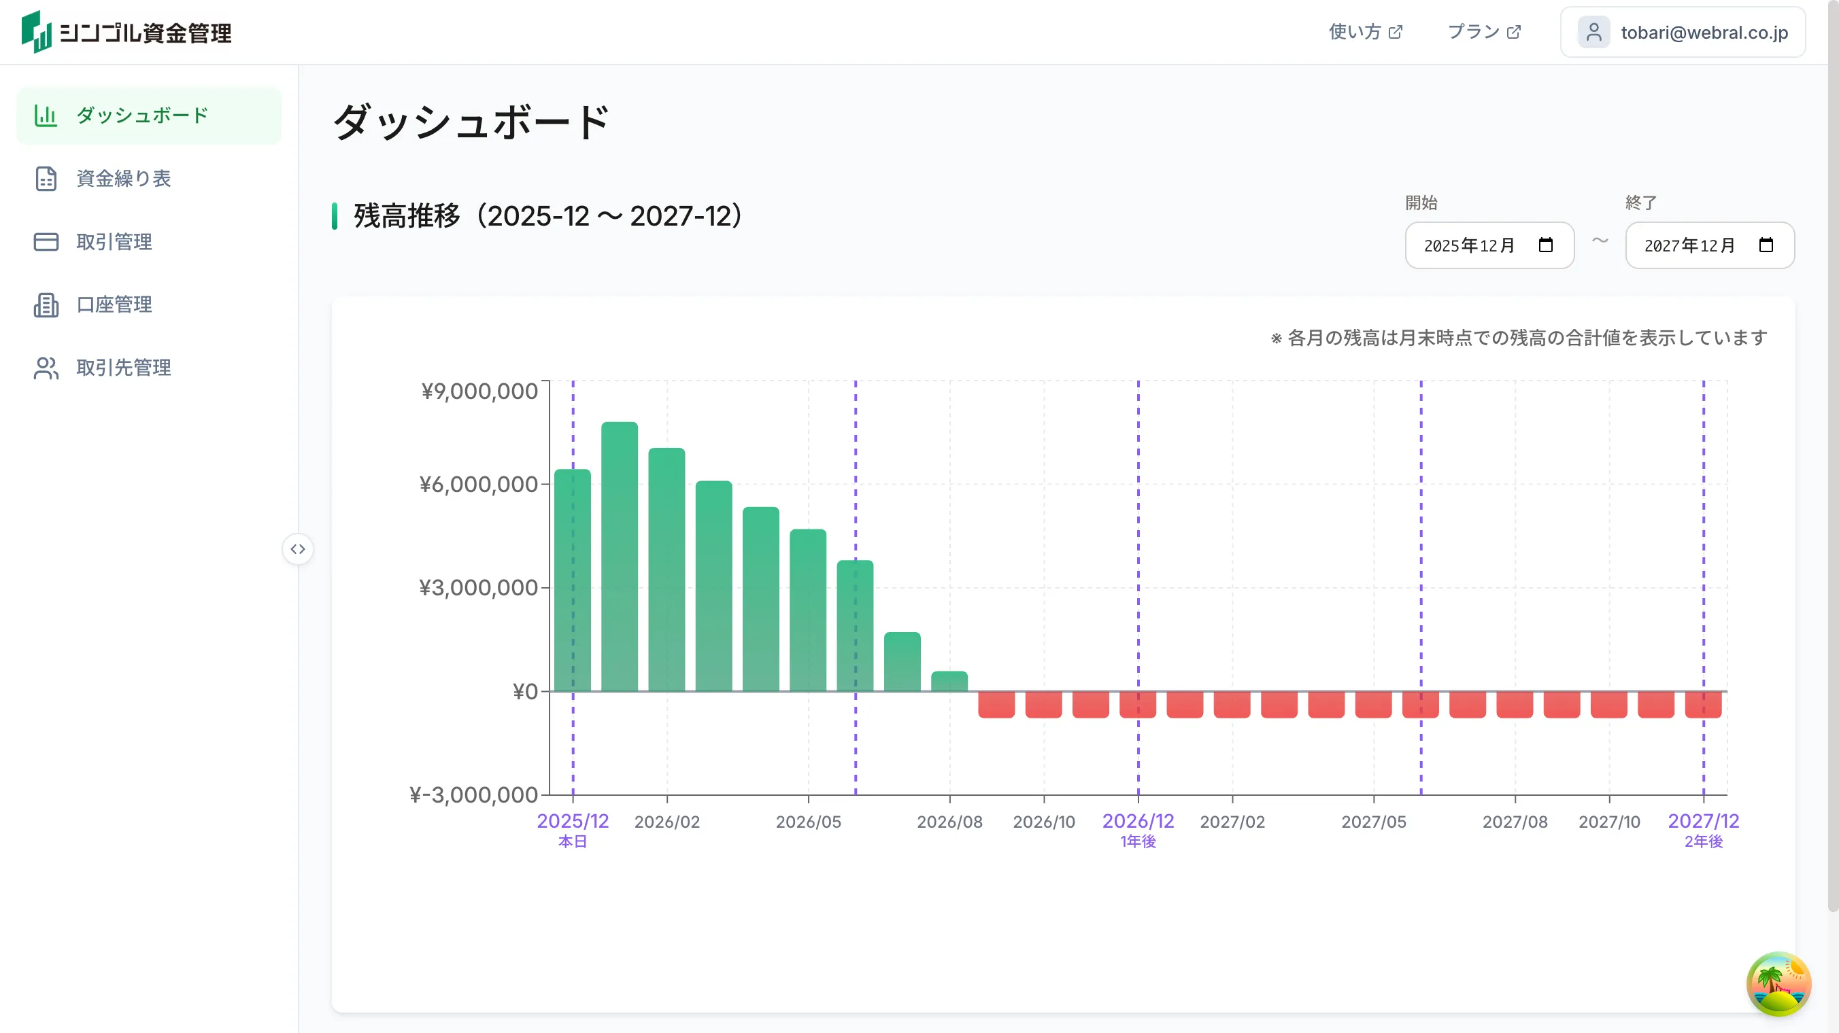Click the user avatar icon top right
The height and width of the screenshot is (1033, 1839).
coord(1593,31)
